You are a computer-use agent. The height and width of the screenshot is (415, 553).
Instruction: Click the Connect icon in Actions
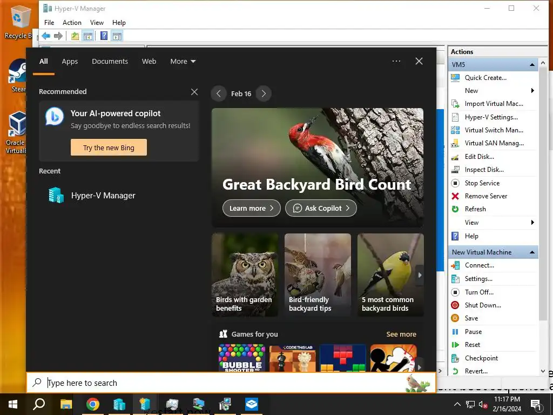click(x=455, y=265)
